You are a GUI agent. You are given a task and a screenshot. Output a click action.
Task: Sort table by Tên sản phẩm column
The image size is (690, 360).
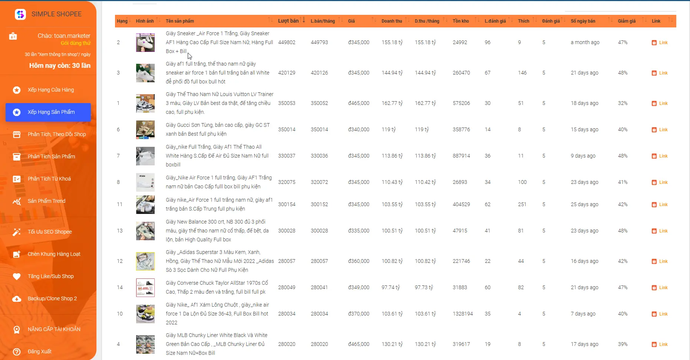[219, 21]
